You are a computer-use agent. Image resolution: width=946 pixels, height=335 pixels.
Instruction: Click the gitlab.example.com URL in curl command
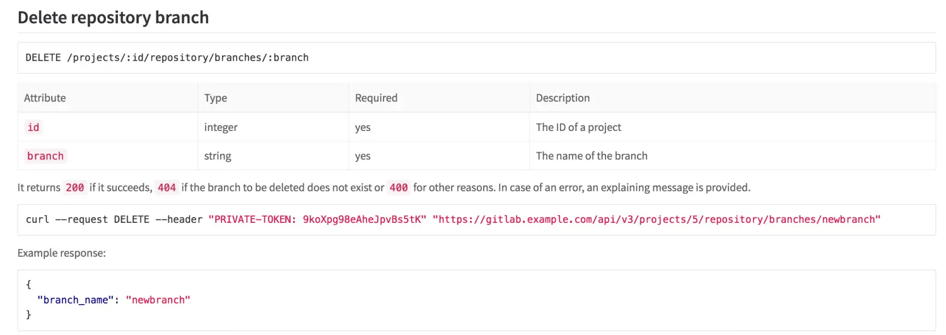pos(656,219)
